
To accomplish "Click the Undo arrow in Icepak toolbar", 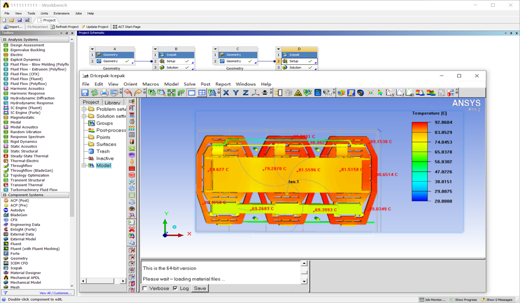I will (128, 93).
